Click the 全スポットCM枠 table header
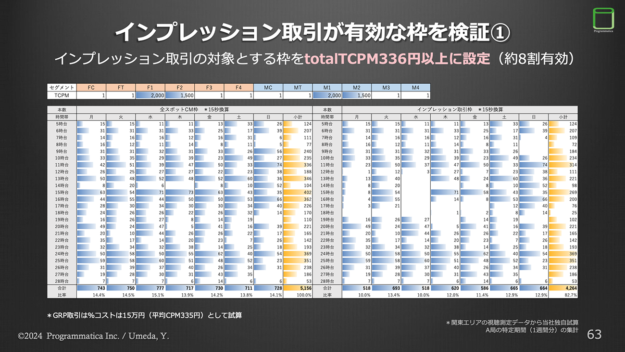The height and width of the screenshot is (352, 625). click(194, 110)
